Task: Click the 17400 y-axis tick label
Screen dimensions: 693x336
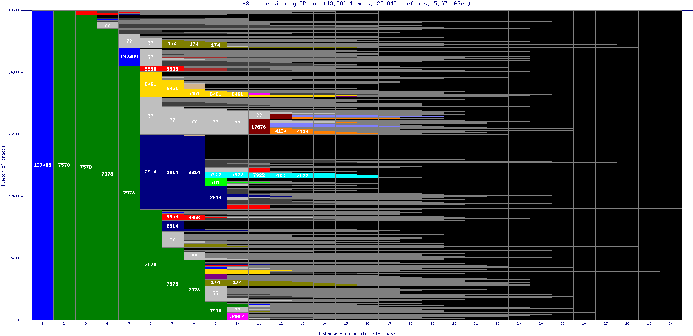Action: click(x=14, y=196)
